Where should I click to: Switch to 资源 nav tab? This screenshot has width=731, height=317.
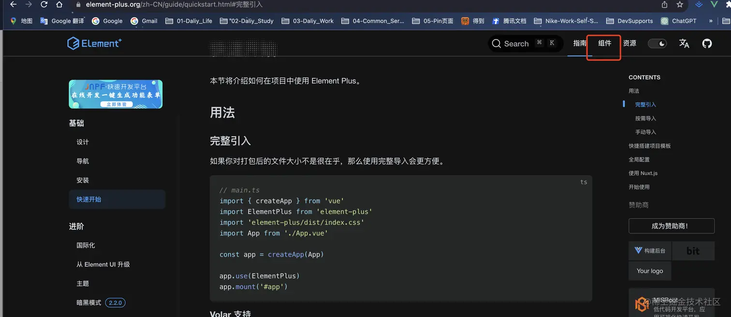[x=629, y=43]
